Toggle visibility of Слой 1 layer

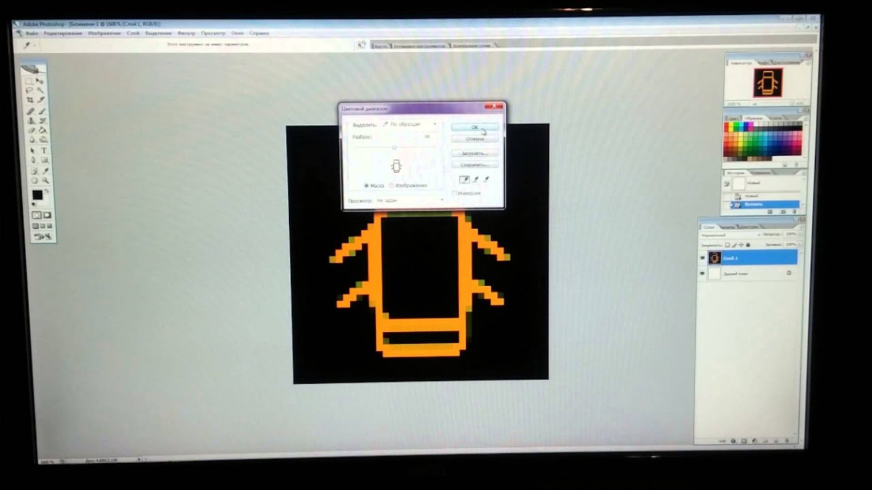pos(702,258)
